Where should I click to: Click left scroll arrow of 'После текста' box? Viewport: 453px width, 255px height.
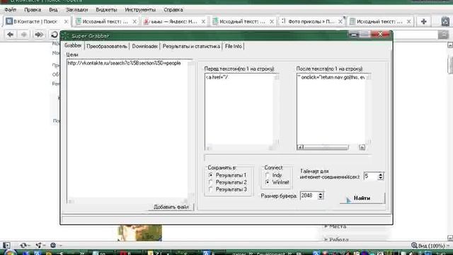point(300,147)
